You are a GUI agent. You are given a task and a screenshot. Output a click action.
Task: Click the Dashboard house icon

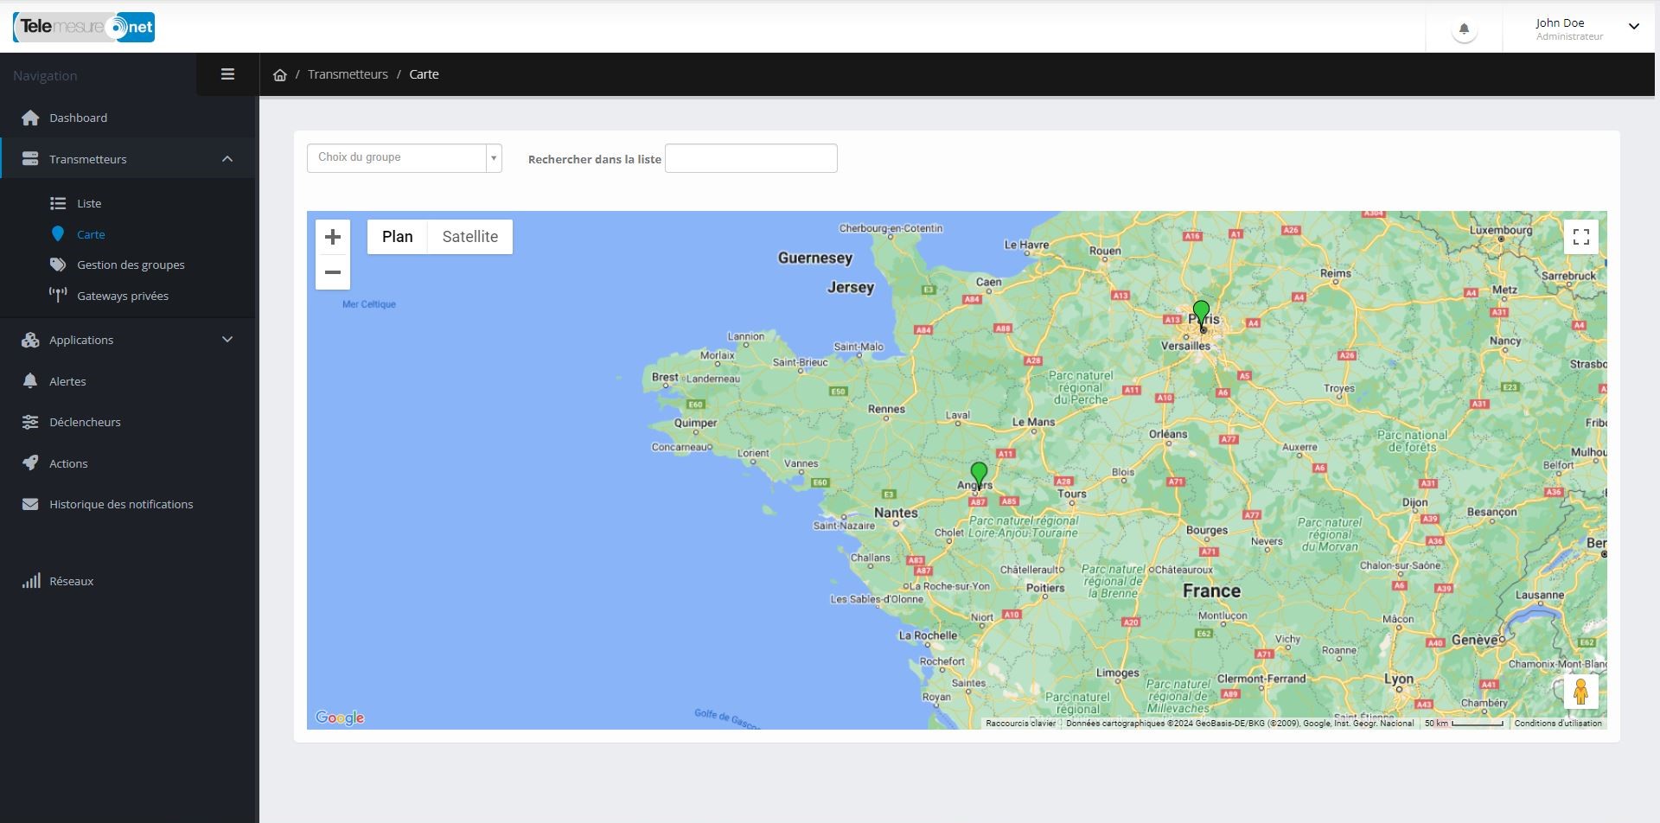30,118
